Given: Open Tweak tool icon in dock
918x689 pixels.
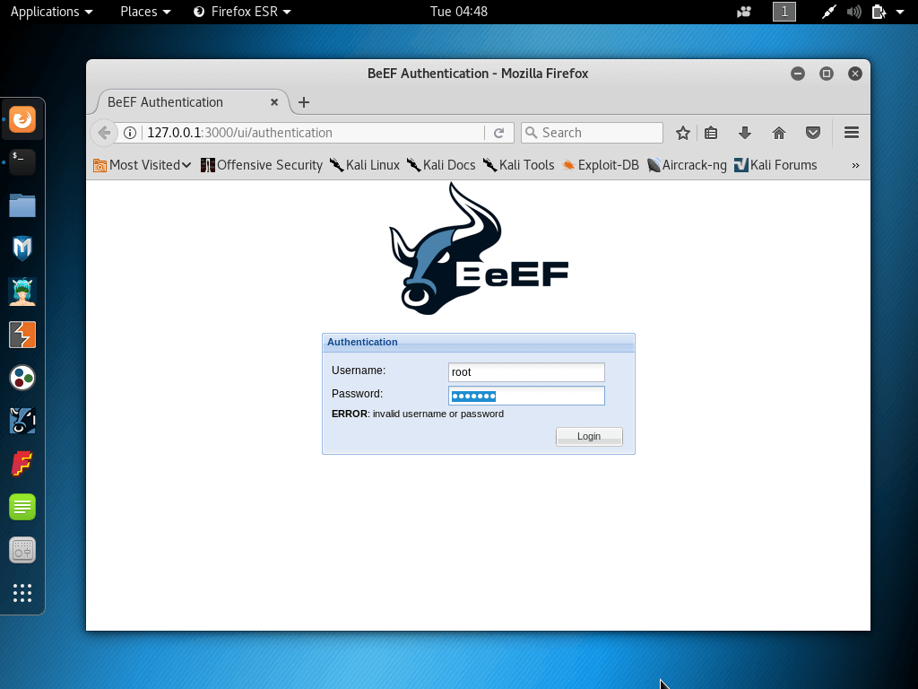Looking at the screenshot, I should click(x=22, y=550).
